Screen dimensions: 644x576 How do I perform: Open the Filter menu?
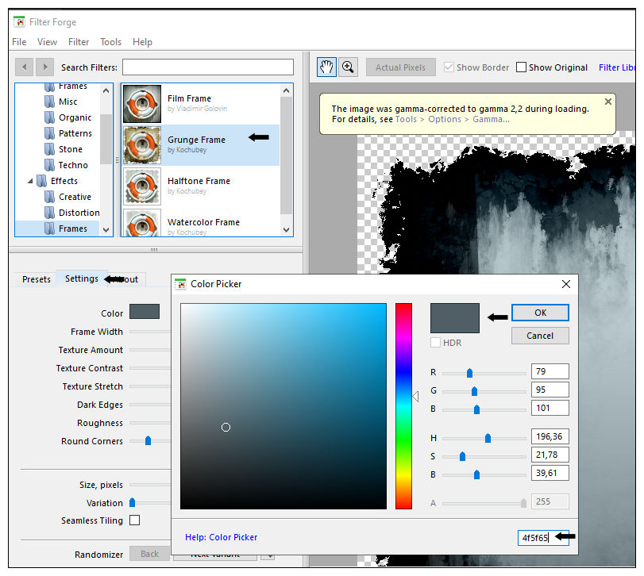(x=79, y=42)
